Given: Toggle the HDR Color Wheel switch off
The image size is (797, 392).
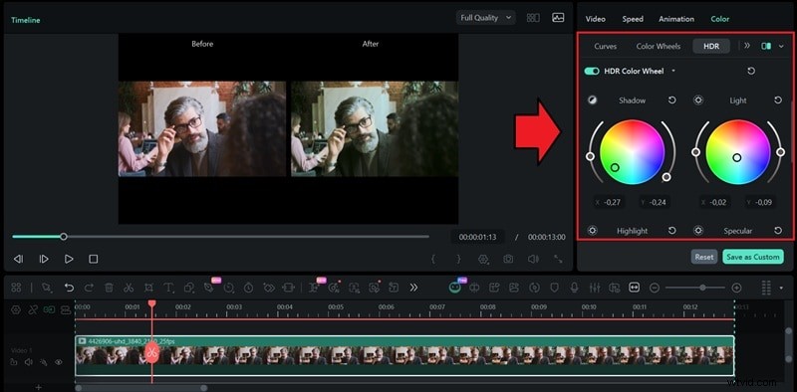Looking at the screenshot, I should (x=592, y=71).
